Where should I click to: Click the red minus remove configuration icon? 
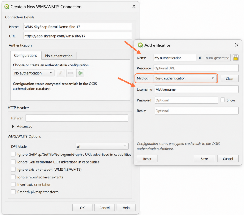click(70, 73)
